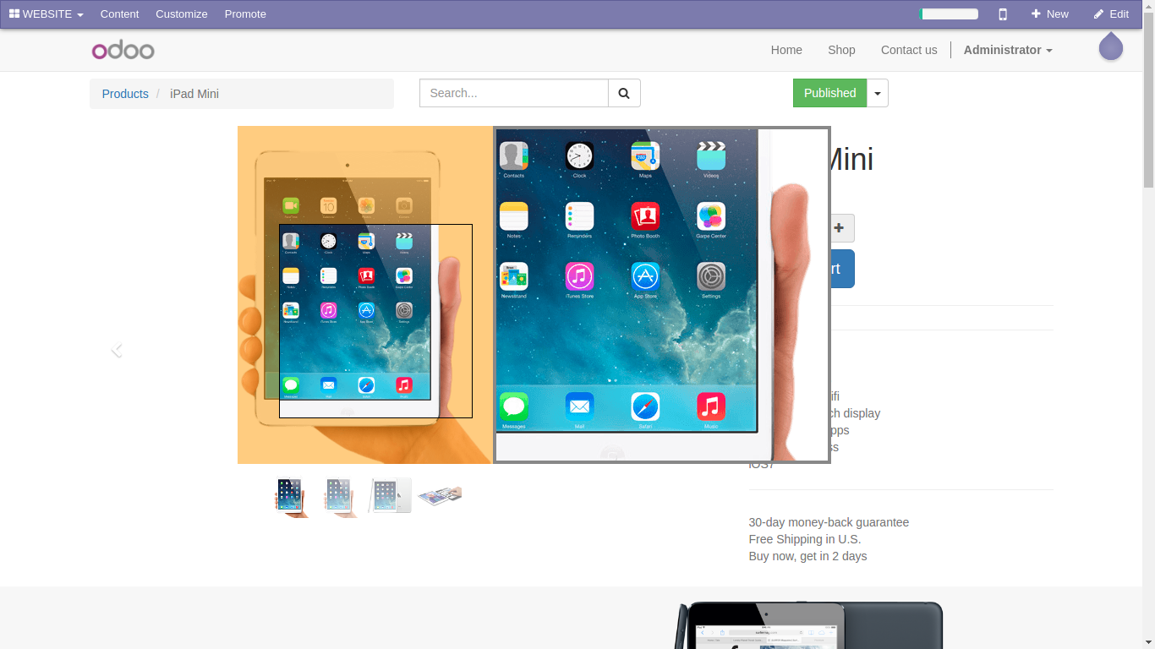Go to the previous carousel image

[x=117, y=349]
